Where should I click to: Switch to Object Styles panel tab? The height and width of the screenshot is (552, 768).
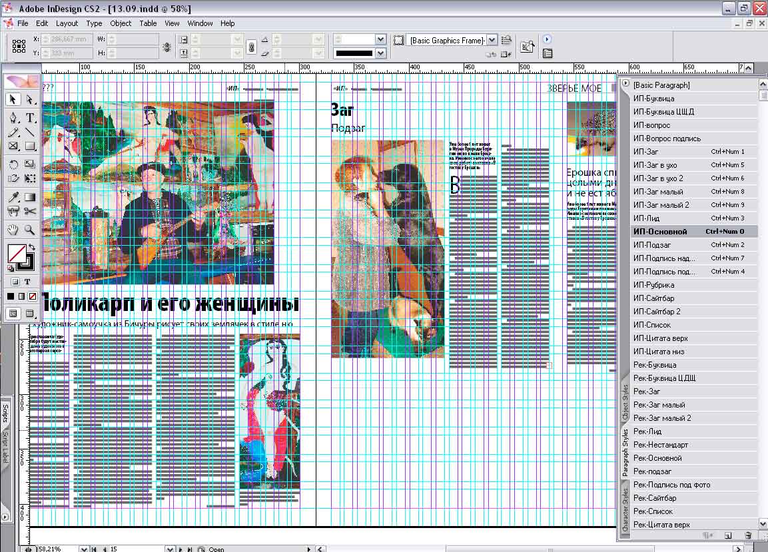click(625, 403)
